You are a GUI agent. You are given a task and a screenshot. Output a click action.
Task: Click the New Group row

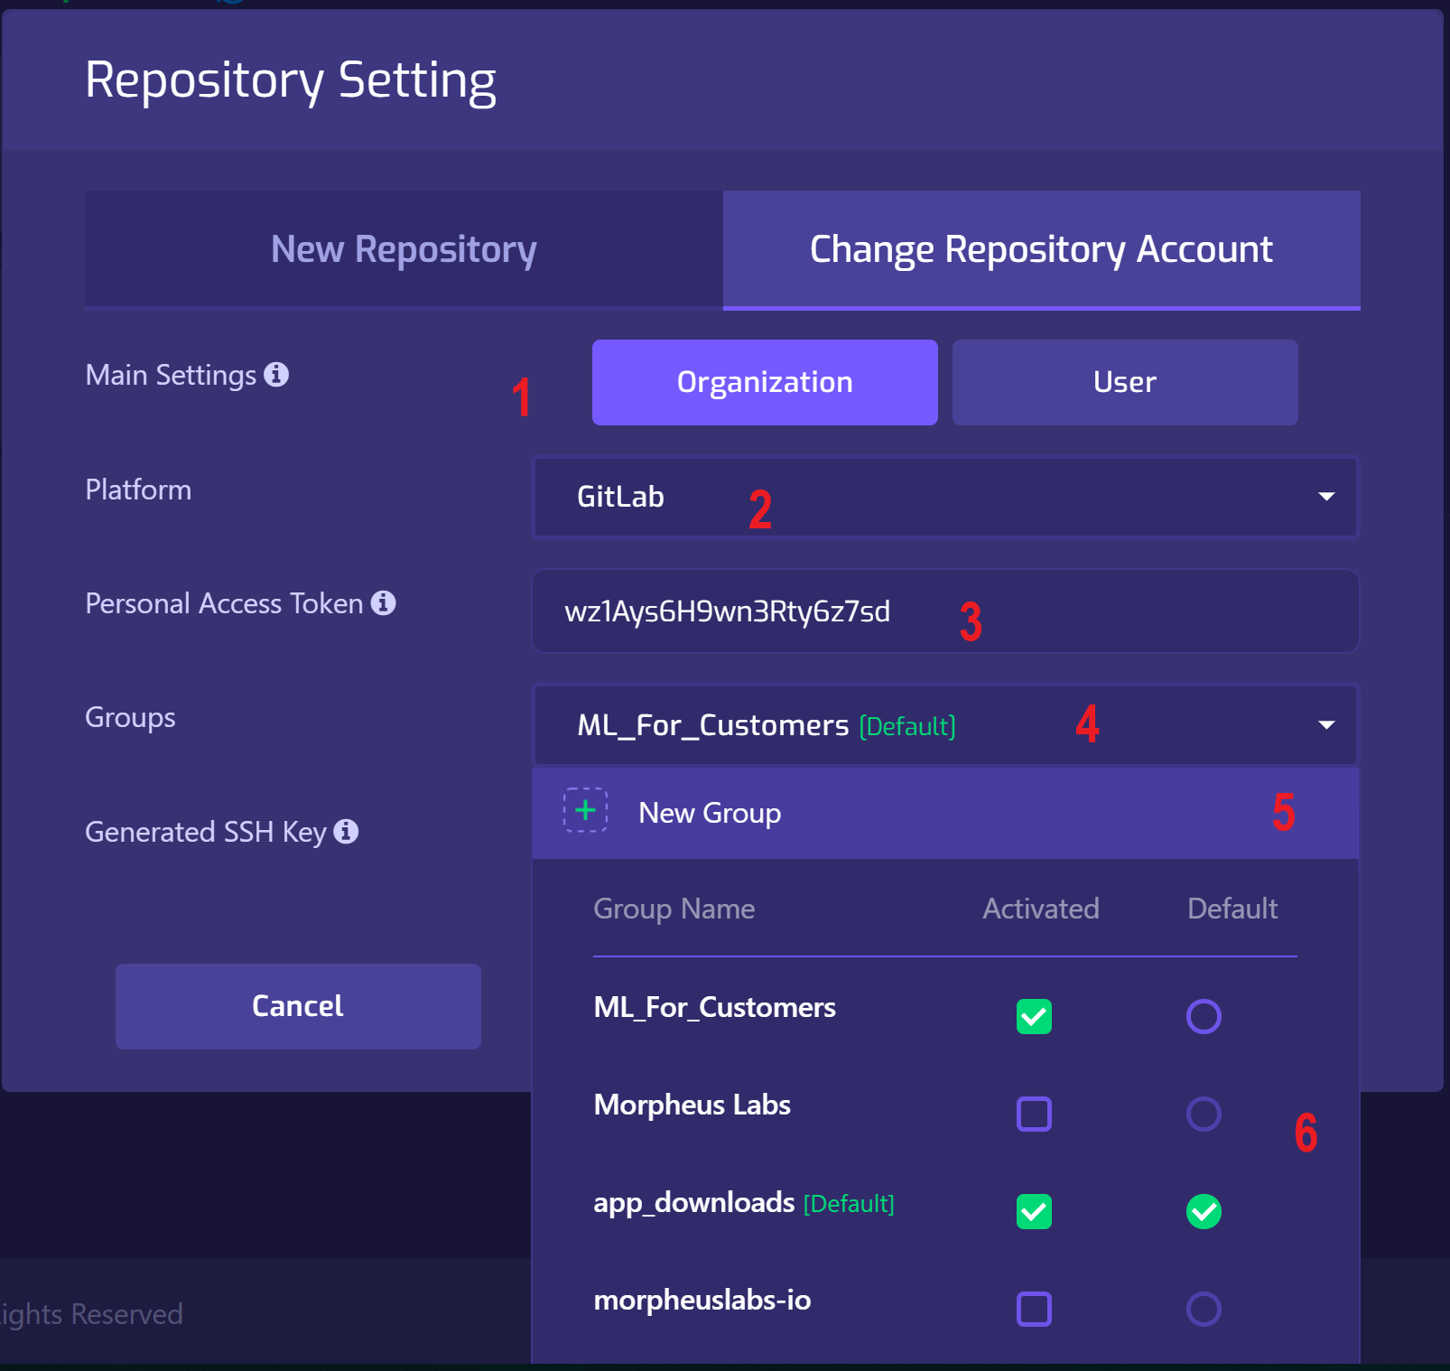click(x=945, y=813)
